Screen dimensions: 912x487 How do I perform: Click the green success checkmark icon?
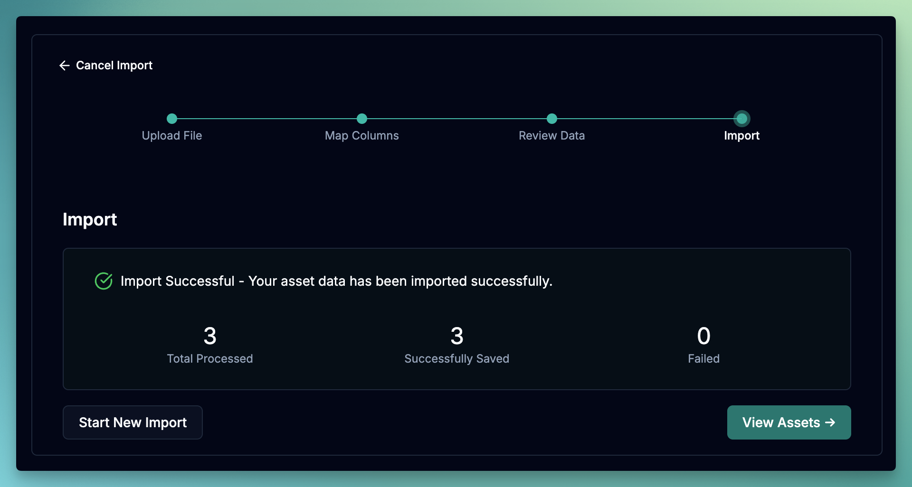[x=104, y=281]
